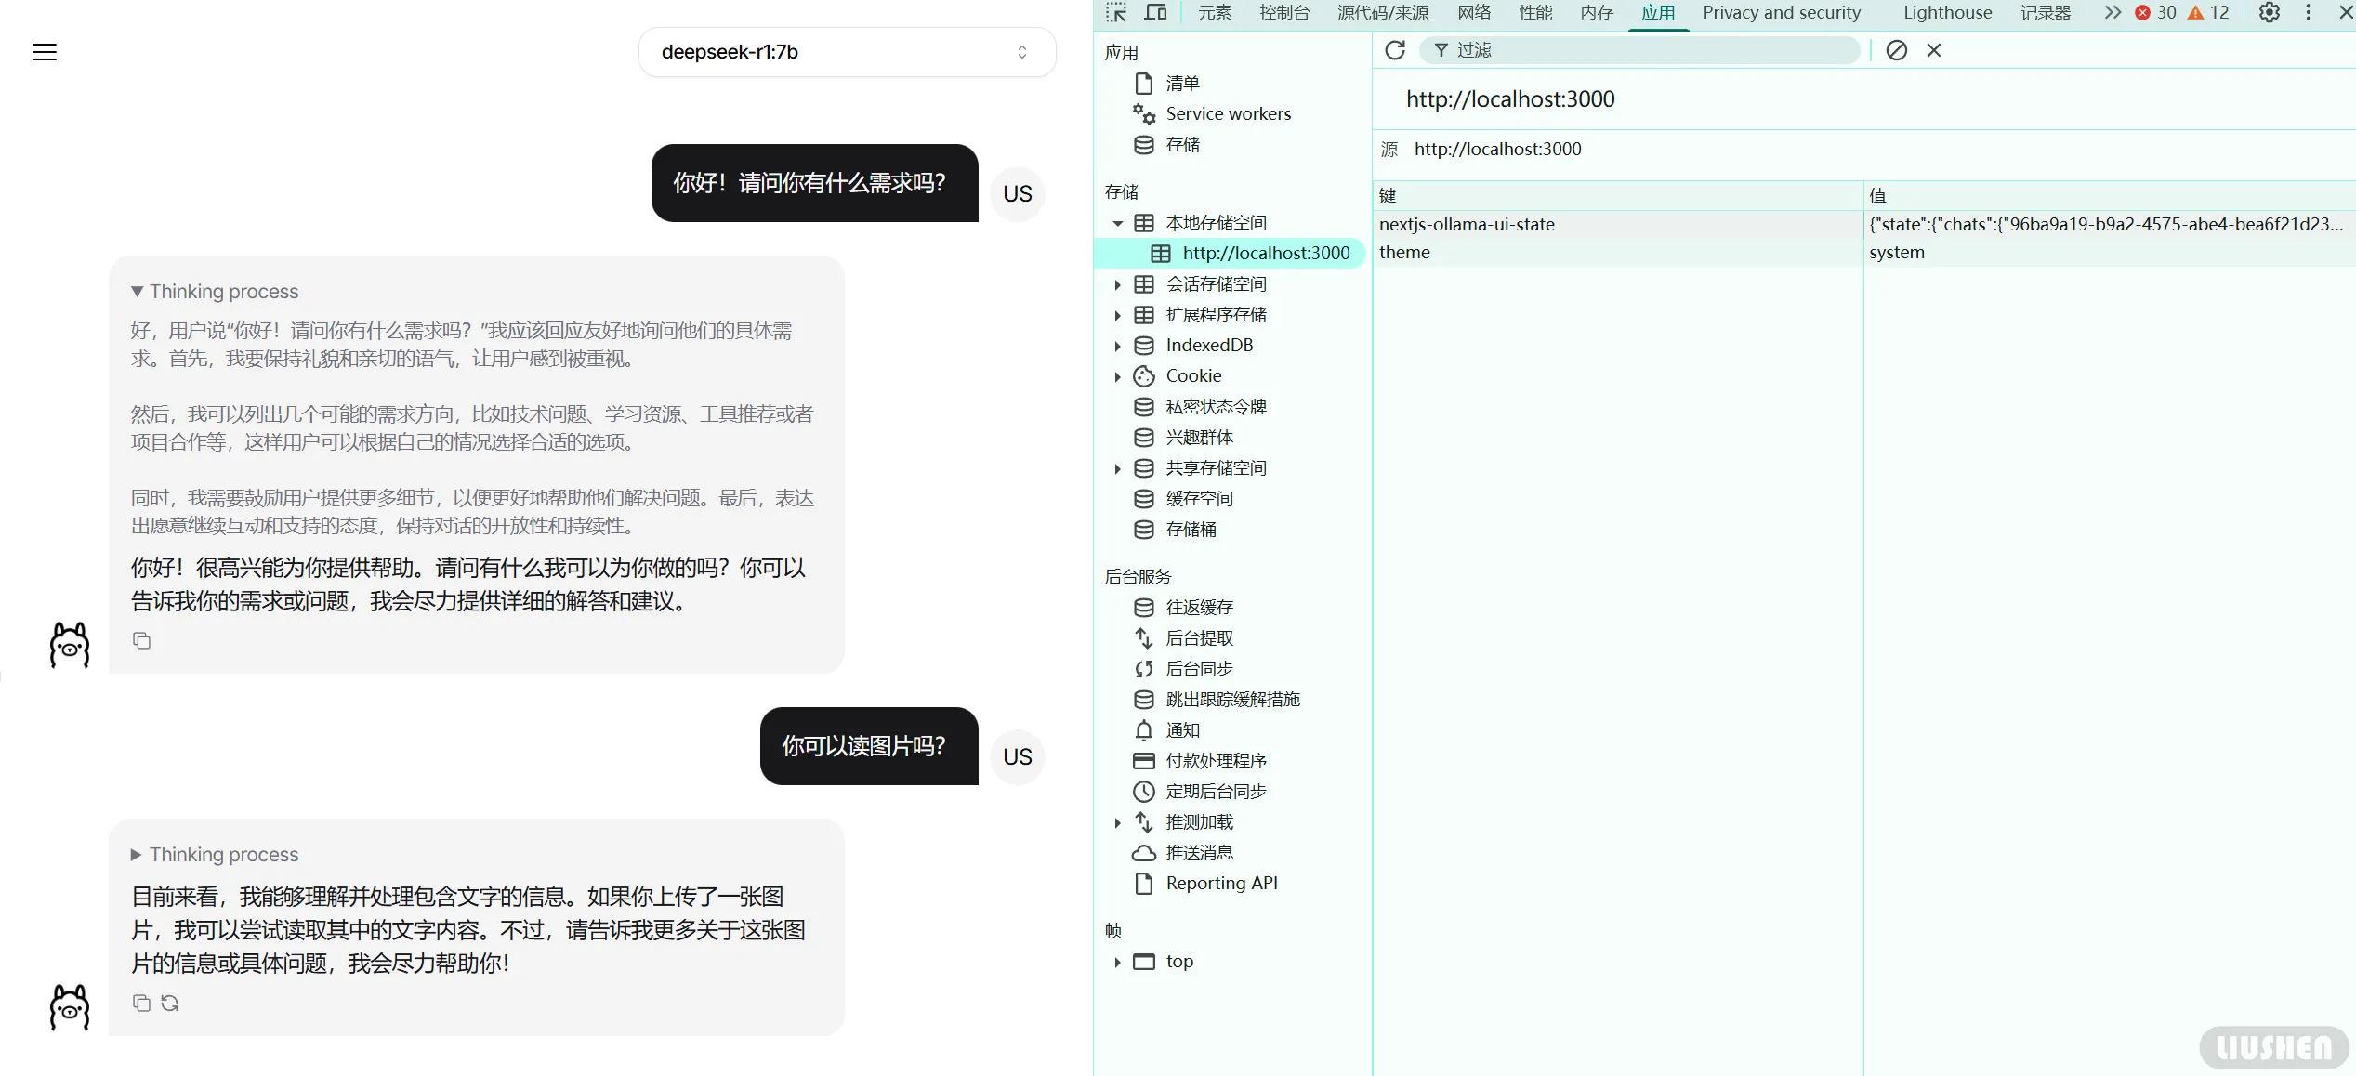Image resolution: width=2356 pixels, height=1076 pixels.
Task: Expand the IndexedDB tree item
Action: [1118, 345]
